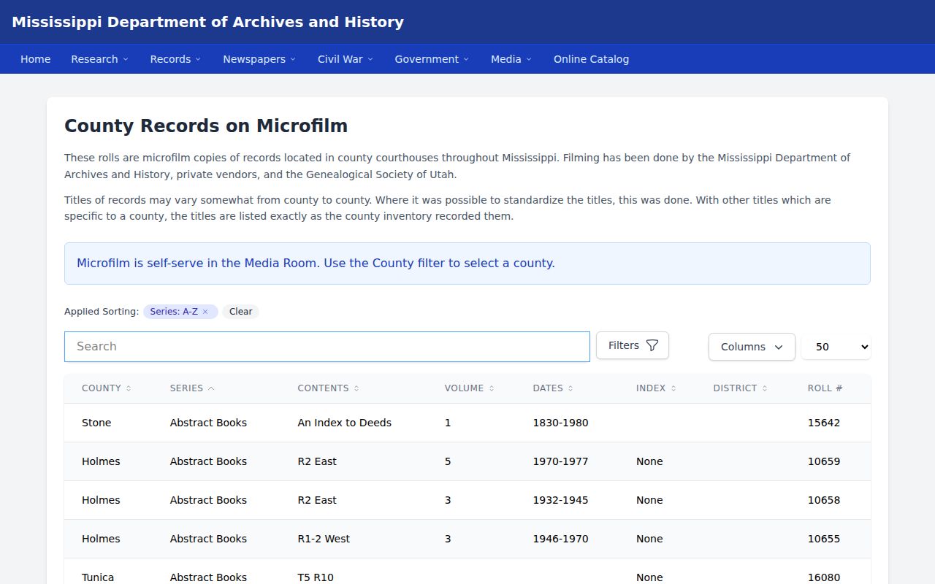The width and height of the screenshot is (935, 584).
Task: Go to the Home page
Action: pyautogui.click(x=35, y=59)
